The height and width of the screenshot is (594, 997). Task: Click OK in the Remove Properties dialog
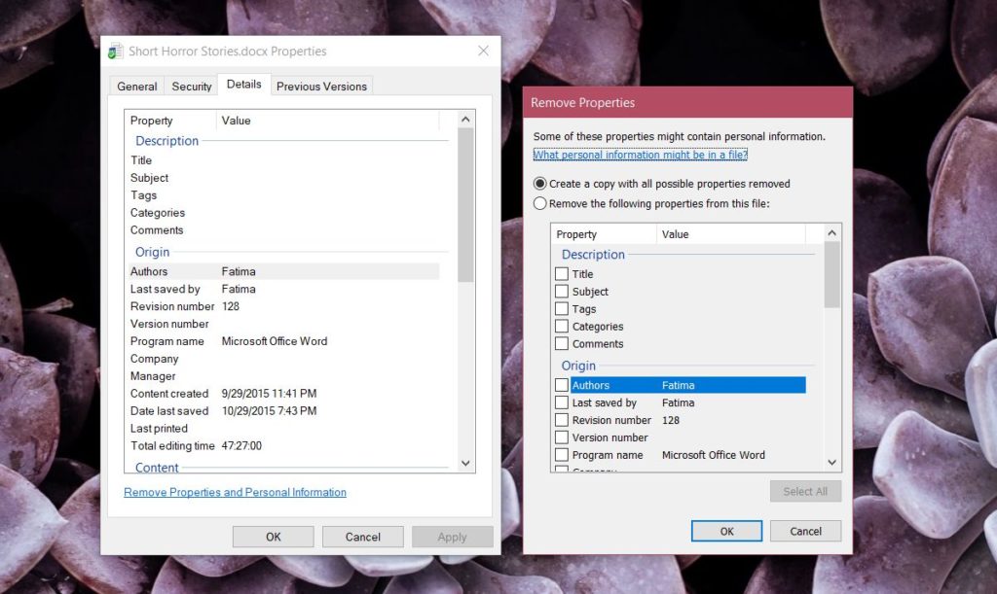click(726, 531)
